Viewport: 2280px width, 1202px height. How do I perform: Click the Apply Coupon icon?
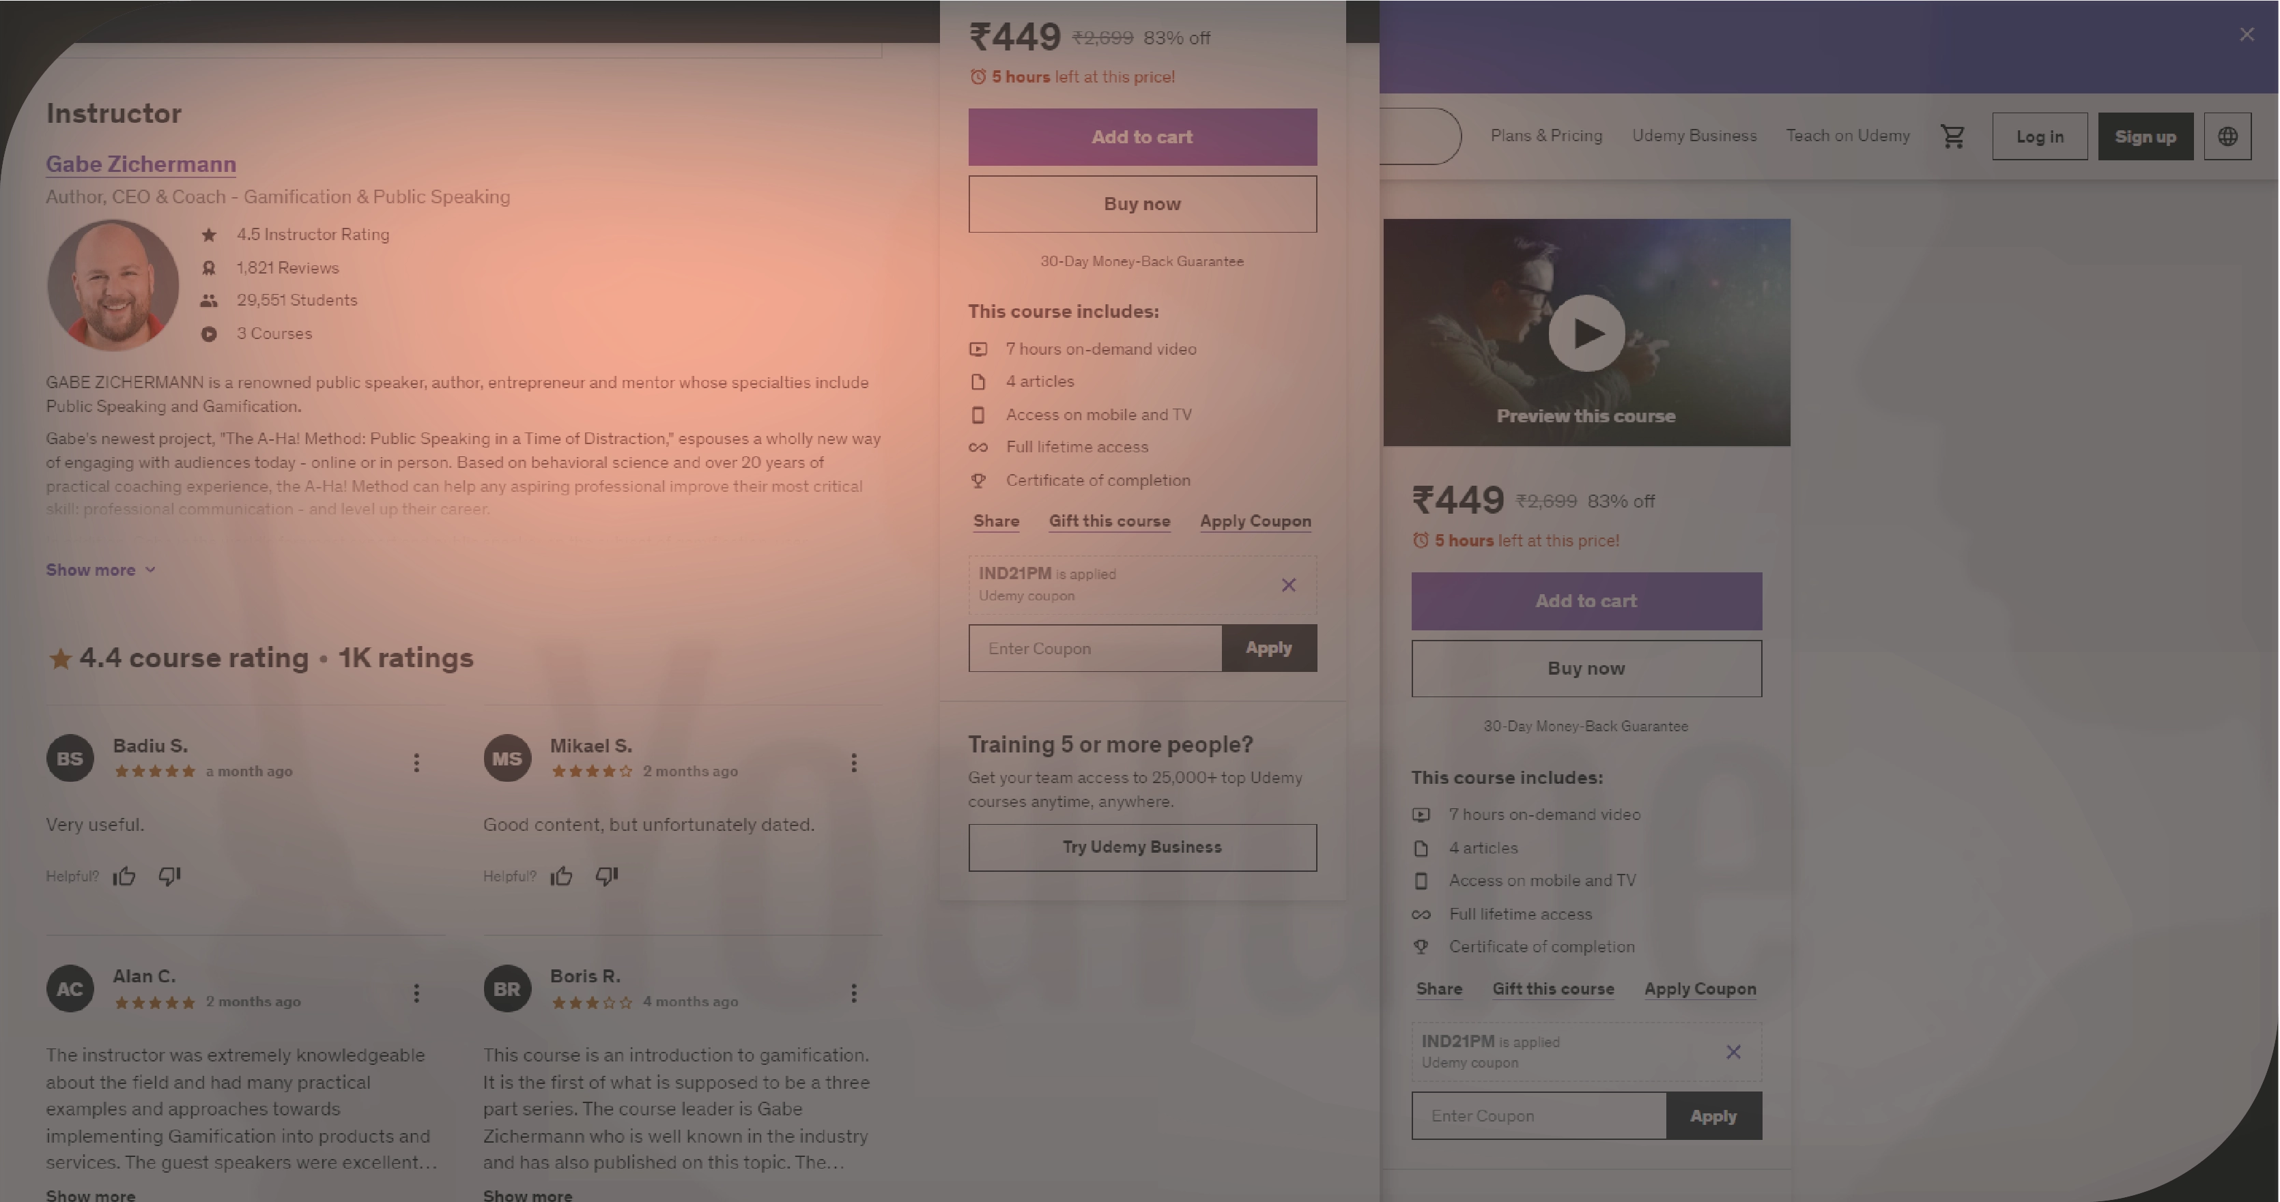[1255, 521]
